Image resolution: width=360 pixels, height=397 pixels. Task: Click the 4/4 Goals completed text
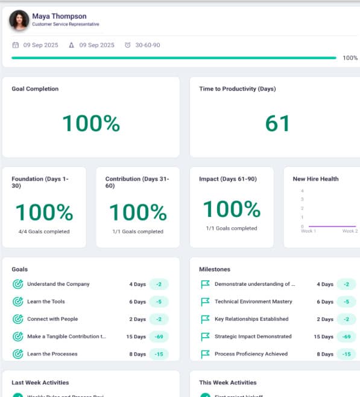click(x=44, y=231)
